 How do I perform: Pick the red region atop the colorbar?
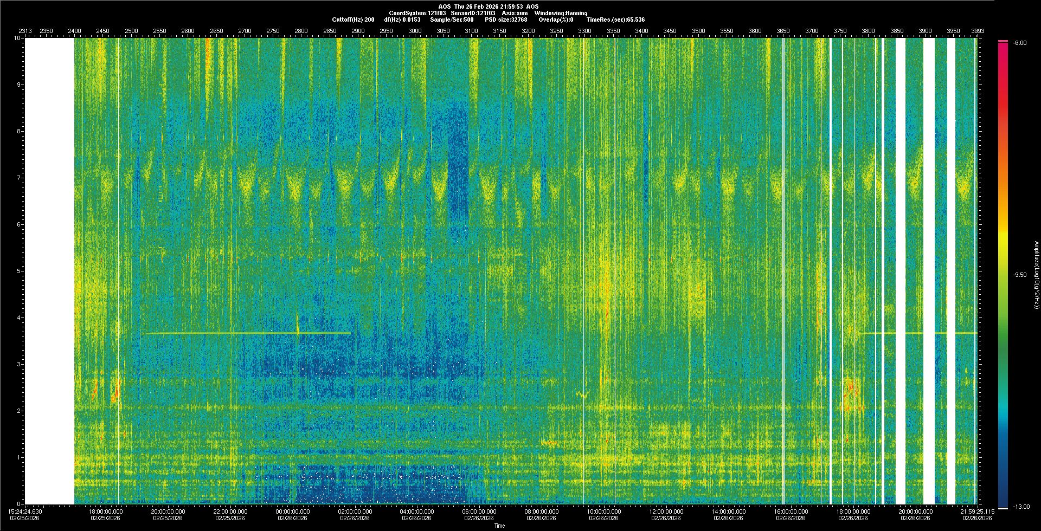point(1003,54)
